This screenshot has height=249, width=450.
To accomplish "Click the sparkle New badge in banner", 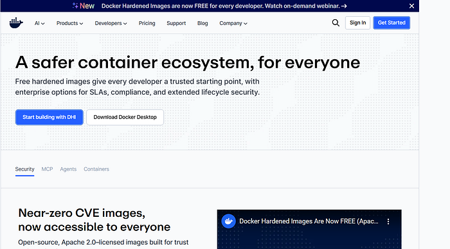I will click(x=83, y=6).
